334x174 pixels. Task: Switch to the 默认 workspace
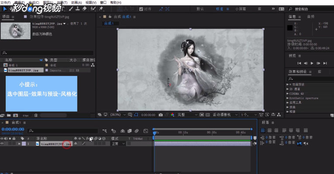200,9
